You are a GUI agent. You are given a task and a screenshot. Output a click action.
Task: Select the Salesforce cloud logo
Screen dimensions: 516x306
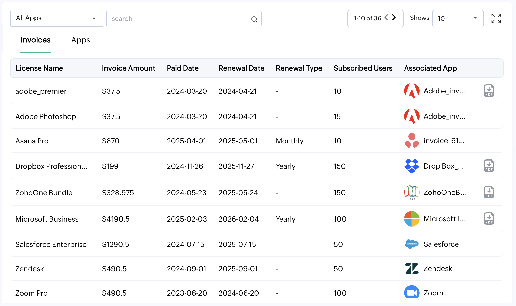pyautogui.click(x=411, y=244)
